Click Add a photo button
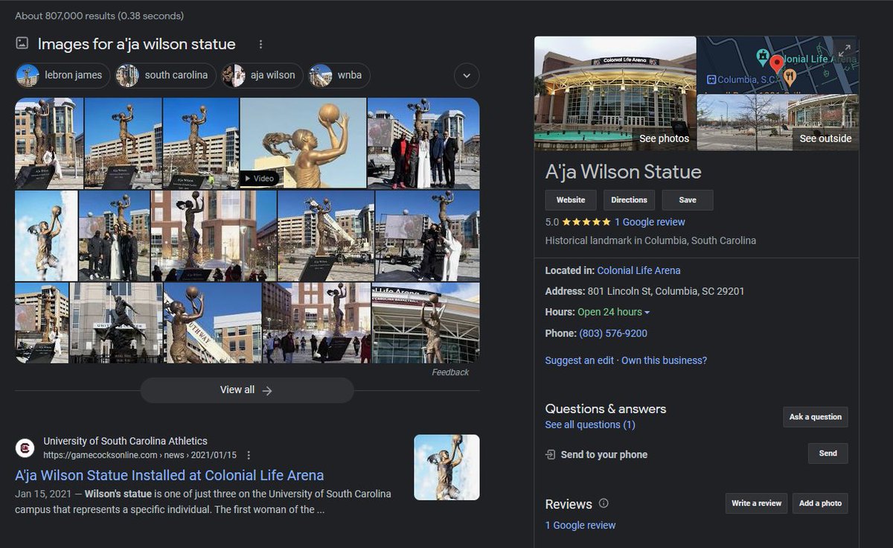The width and height of the screenshot is (893, 548). 820,503
